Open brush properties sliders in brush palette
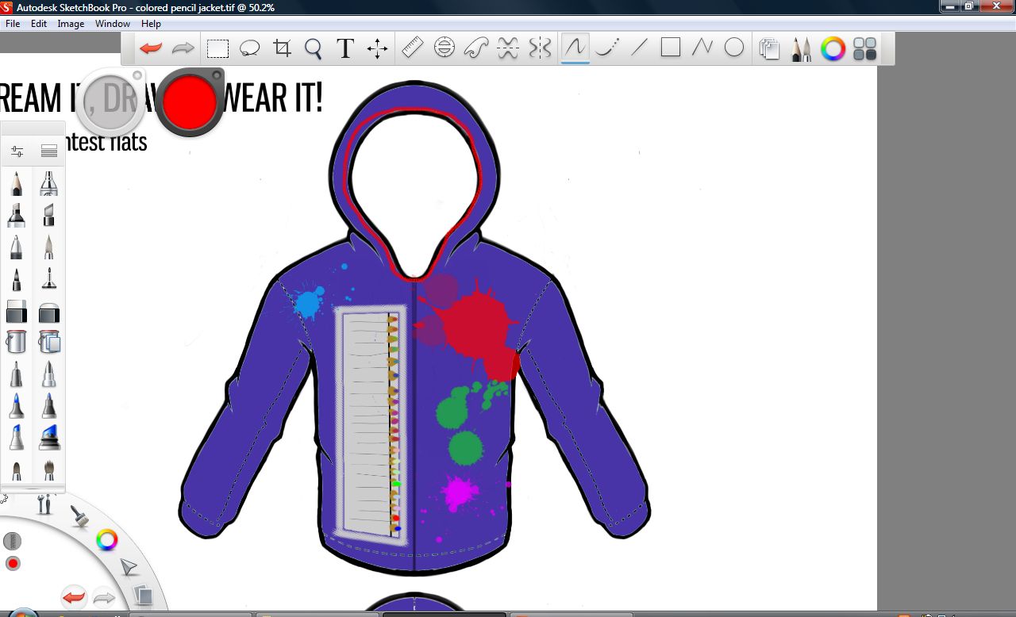 pyautogui.click(x=17, y=151)
